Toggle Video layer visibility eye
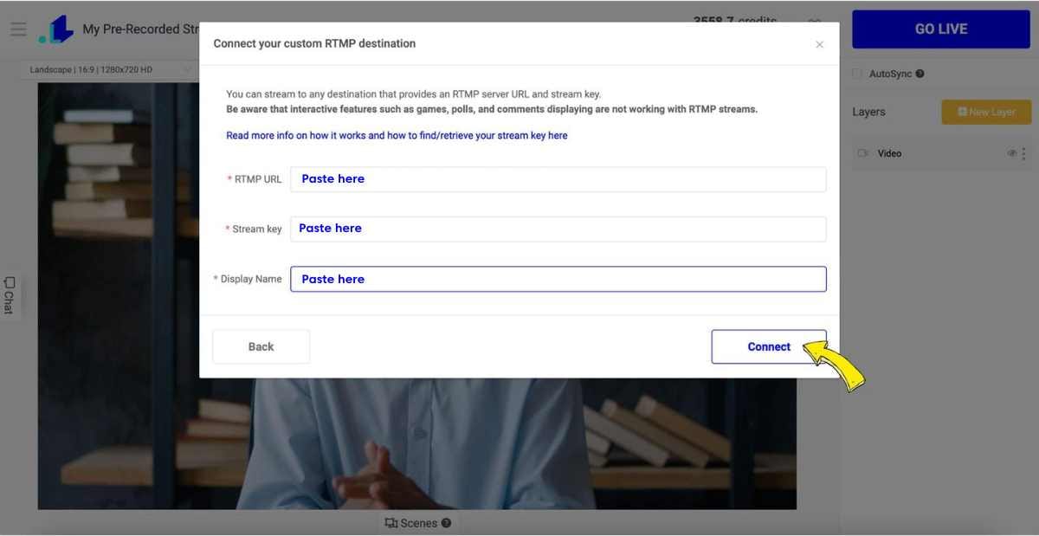The height and width of the screenshot is (536, 1039). point(1011,153)
